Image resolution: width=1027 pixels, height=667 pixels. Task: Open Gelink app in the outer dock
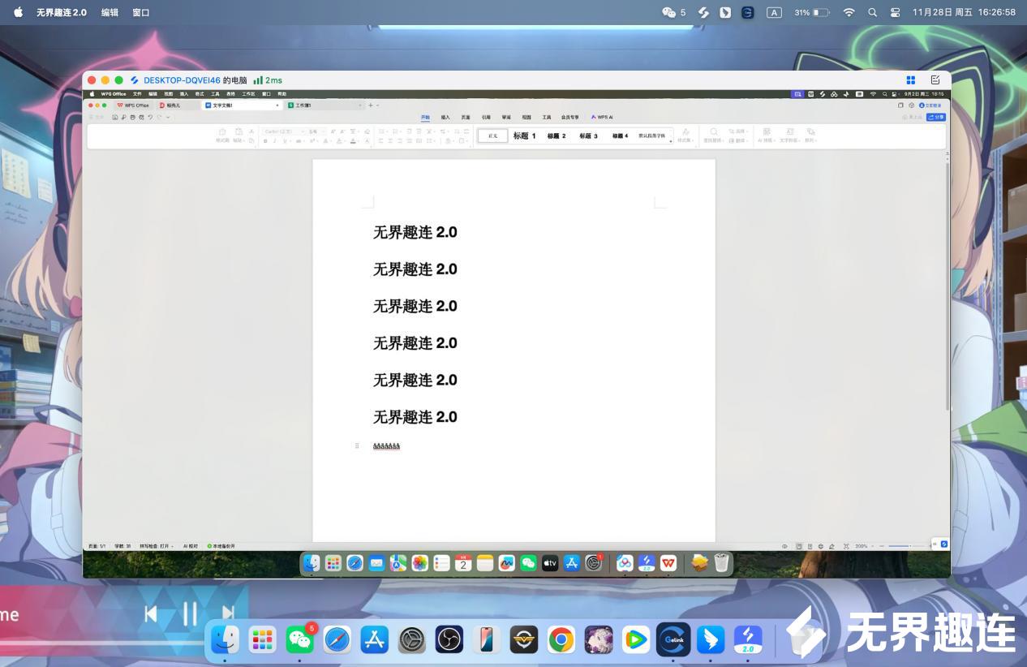[673, 639]
